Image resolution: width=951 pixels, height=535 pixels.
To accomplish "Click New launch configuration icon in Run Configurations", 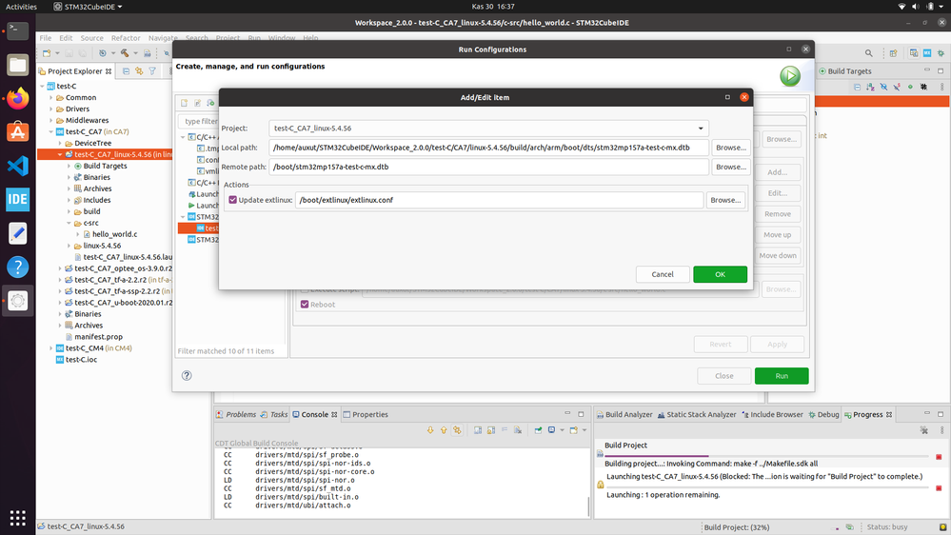I will tap(185, 103).
